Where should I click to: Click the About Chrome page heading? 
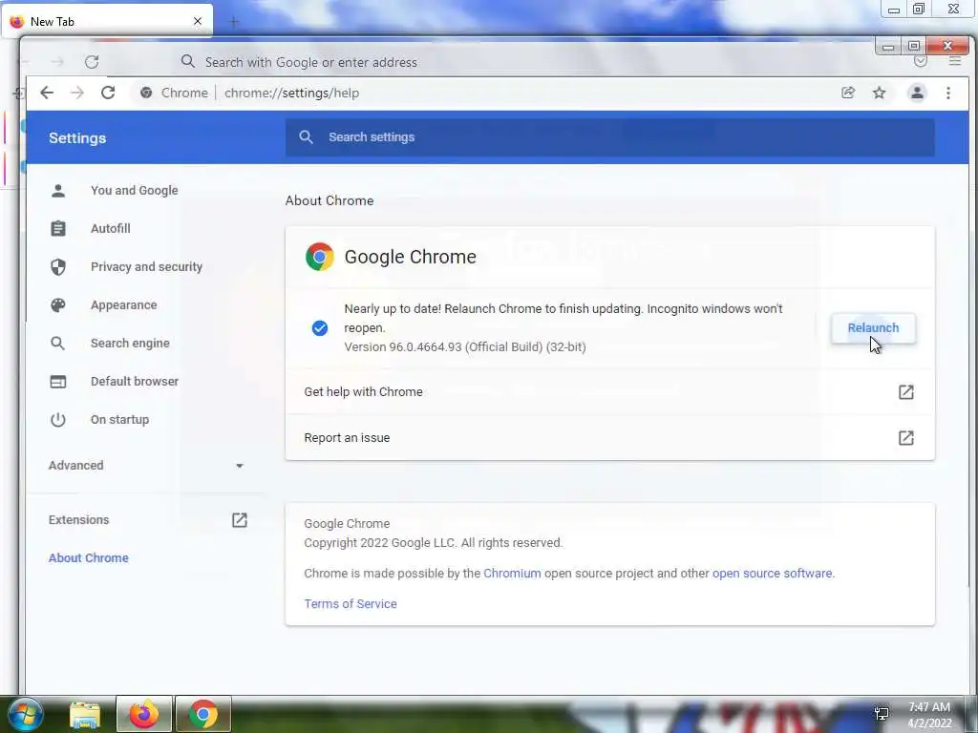tap(330, 200)
